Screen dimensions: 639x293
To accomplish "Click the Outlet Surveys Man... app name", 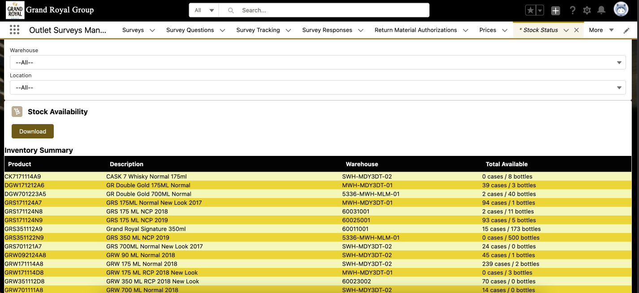I will pyautogui.click(x=68, y=30).
